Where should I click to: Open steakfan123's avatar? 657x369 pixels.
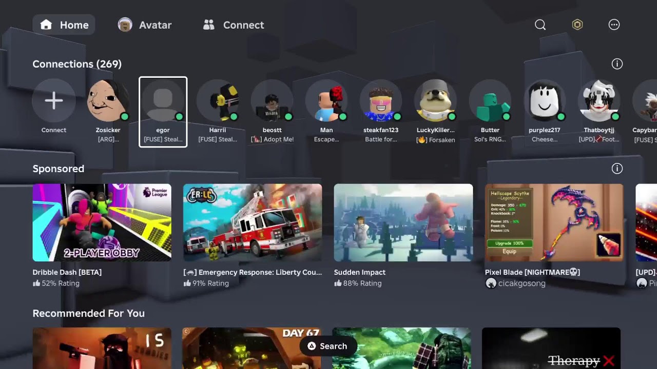381,100
